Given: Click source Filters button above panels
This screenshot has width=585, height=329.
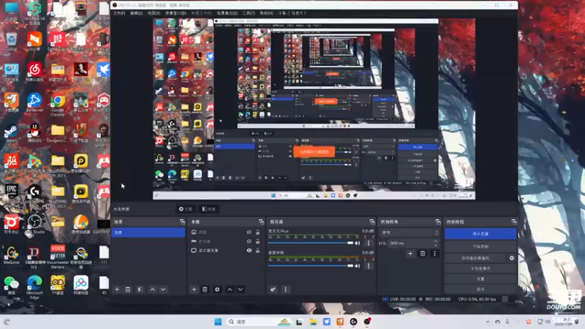Looking at the screenshot, I should click(x=208, y=209).
